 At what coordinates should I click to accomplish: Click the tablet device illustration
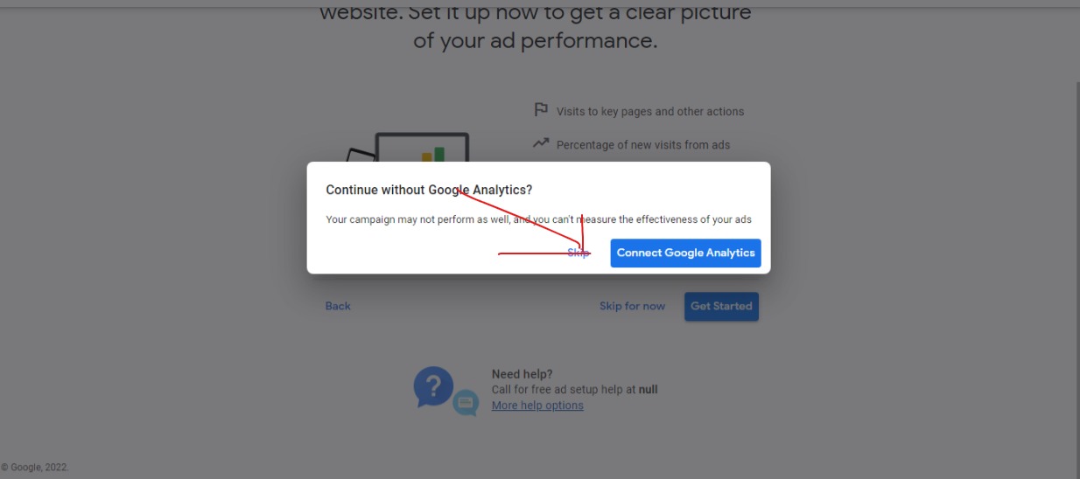[x=360, y=156]
